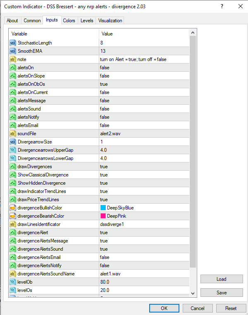Click the boolean icon beside alertsEmail
248x315 pixels.
[13, 125]
